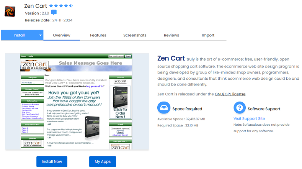Click the chat bubble icon beside Version
Image resolution: width=302 pixels, height=169 pixels.
pyautogui.click(x=54, y=13)
